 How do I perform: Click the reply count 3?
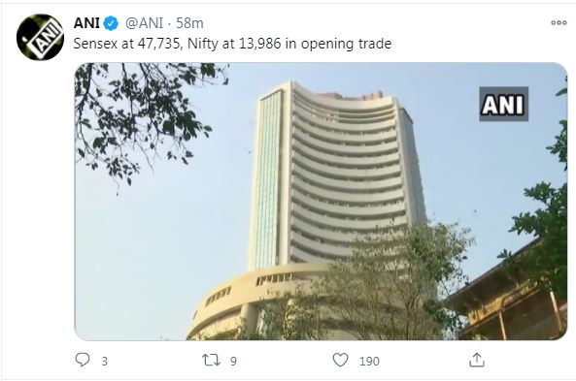click(105, 362)
